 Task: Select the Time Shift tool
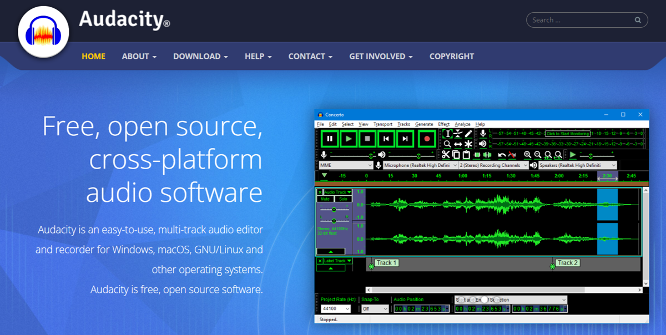(457, 144)
